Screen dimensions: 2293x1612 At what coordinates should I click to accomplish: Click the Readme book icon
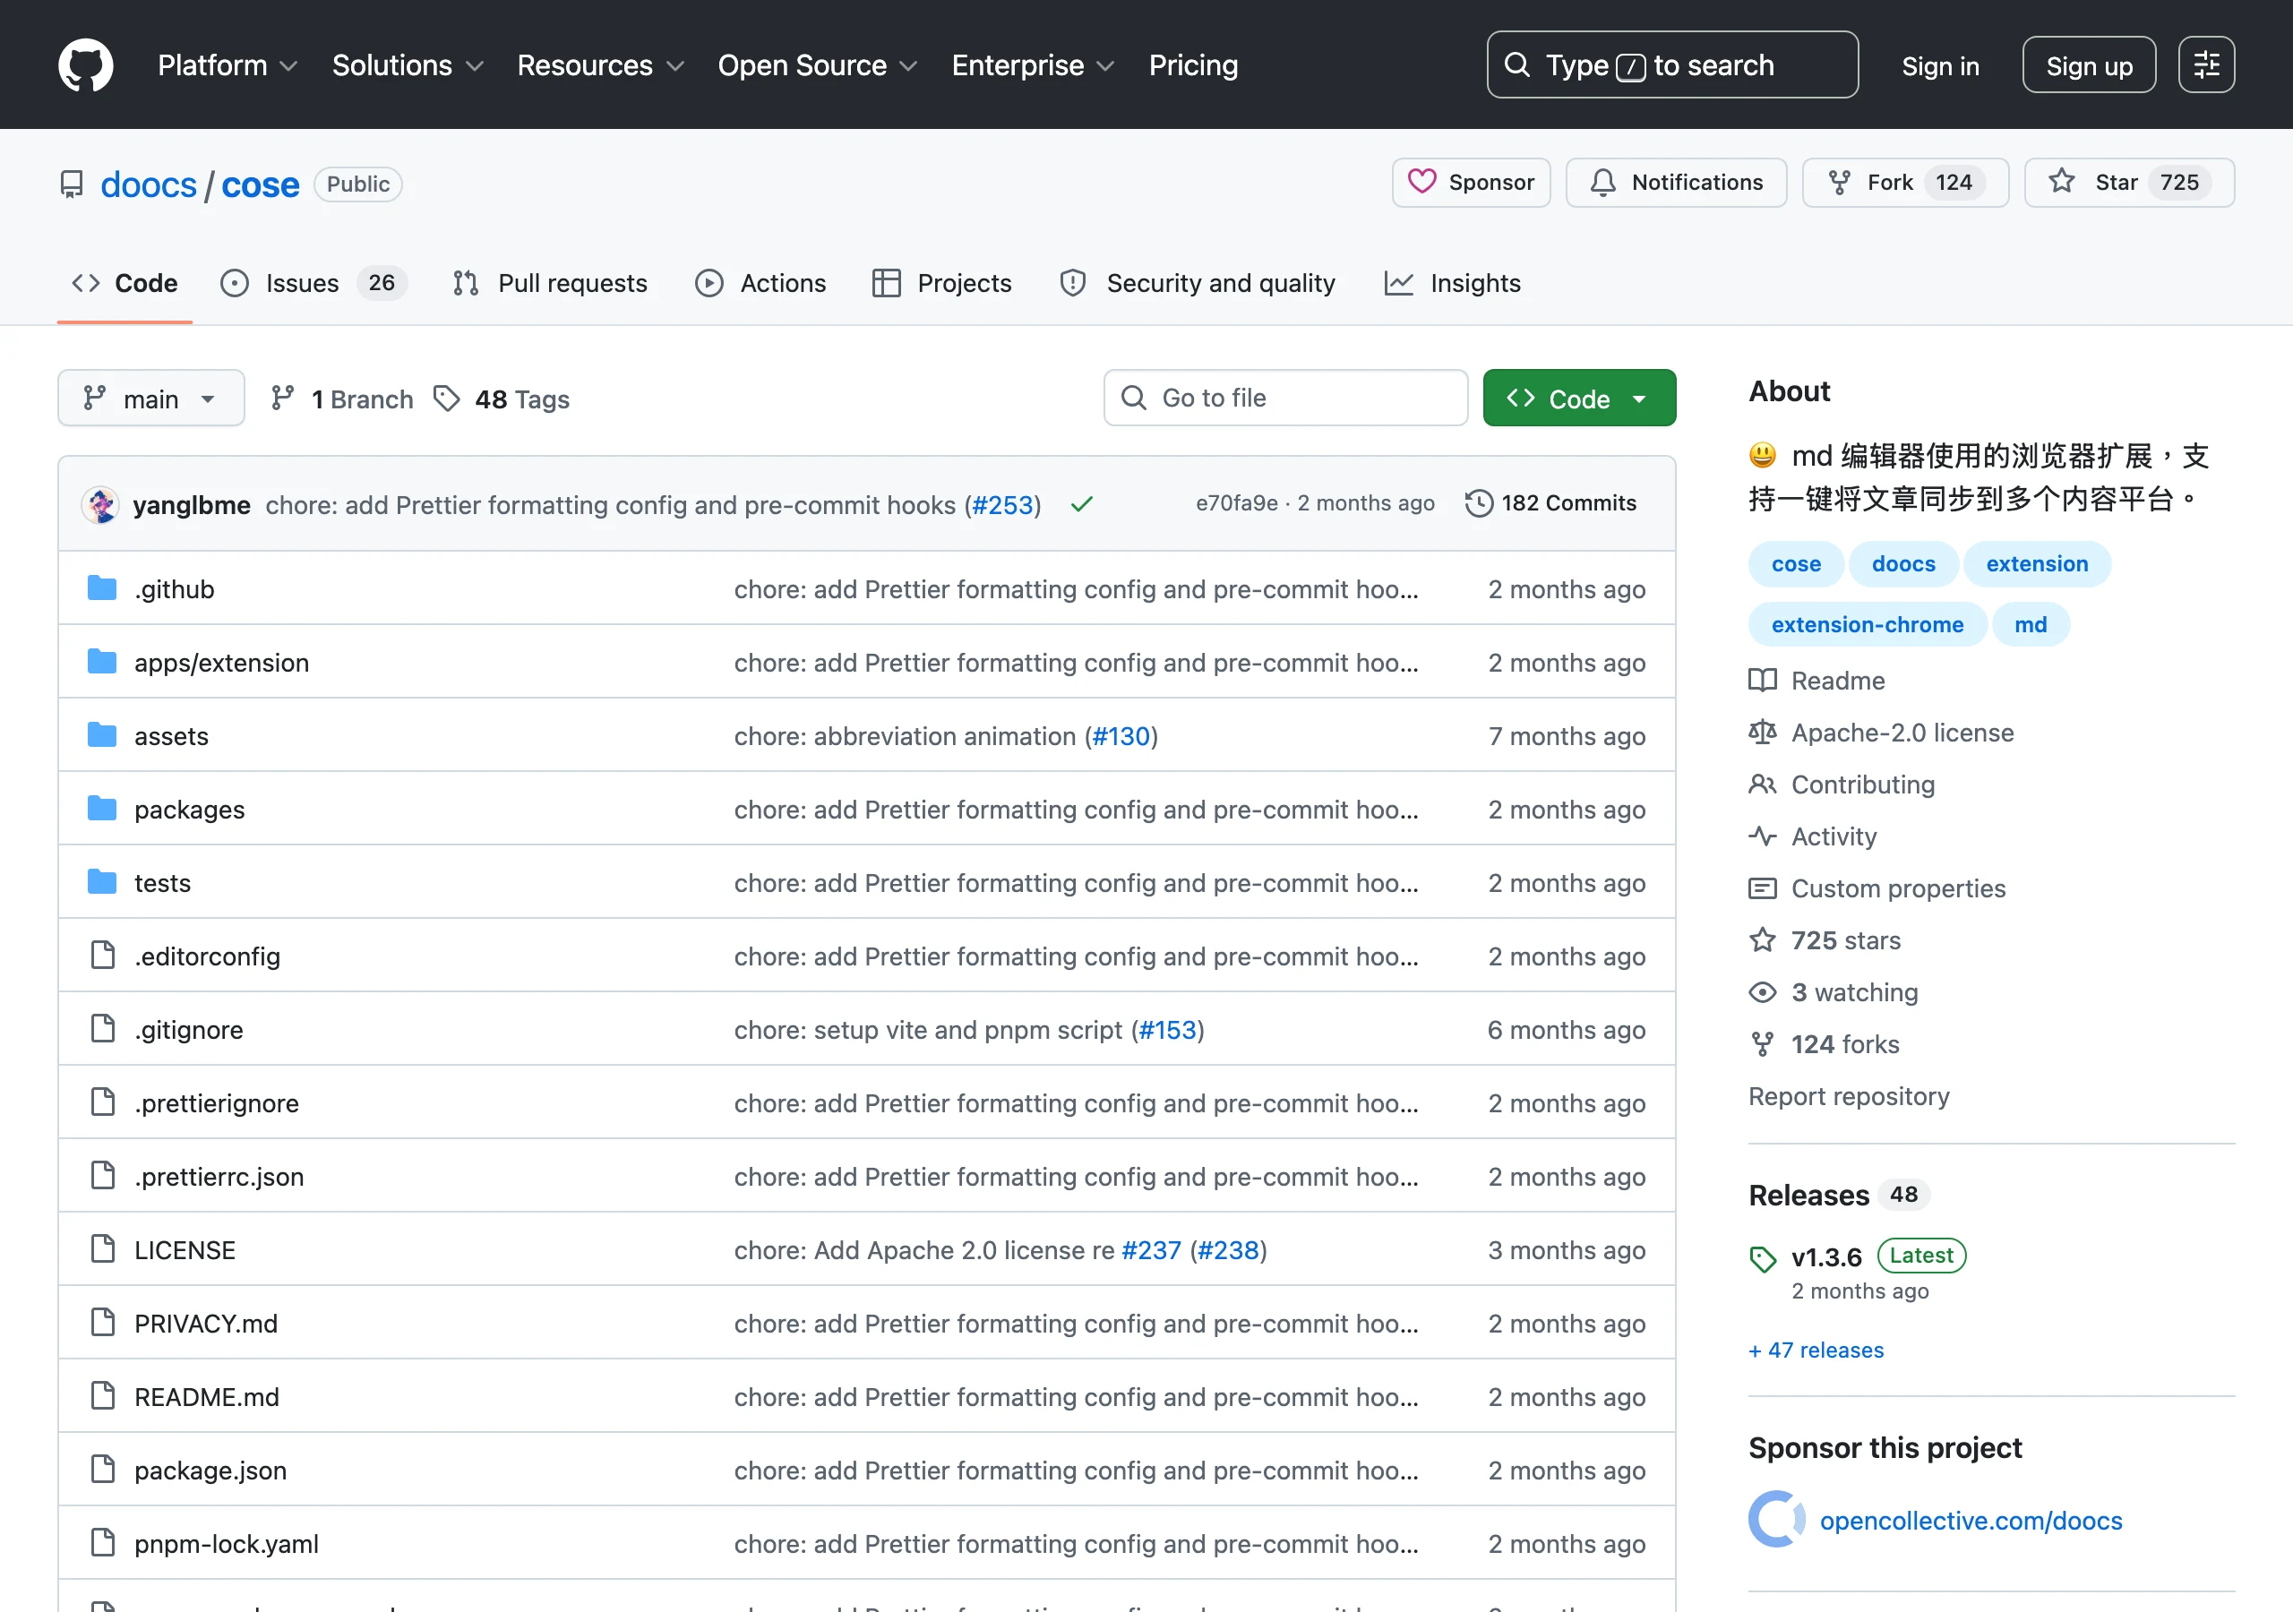tap(1763, 680)
